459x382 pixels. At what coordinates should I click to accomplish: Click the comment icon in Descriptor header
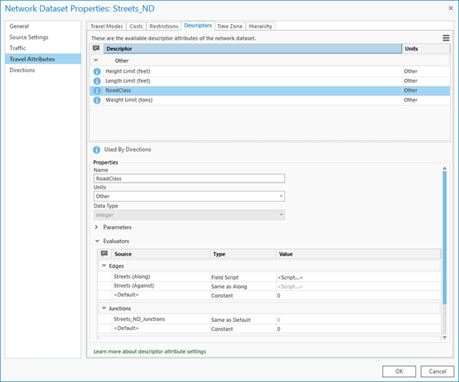[96, 49]
